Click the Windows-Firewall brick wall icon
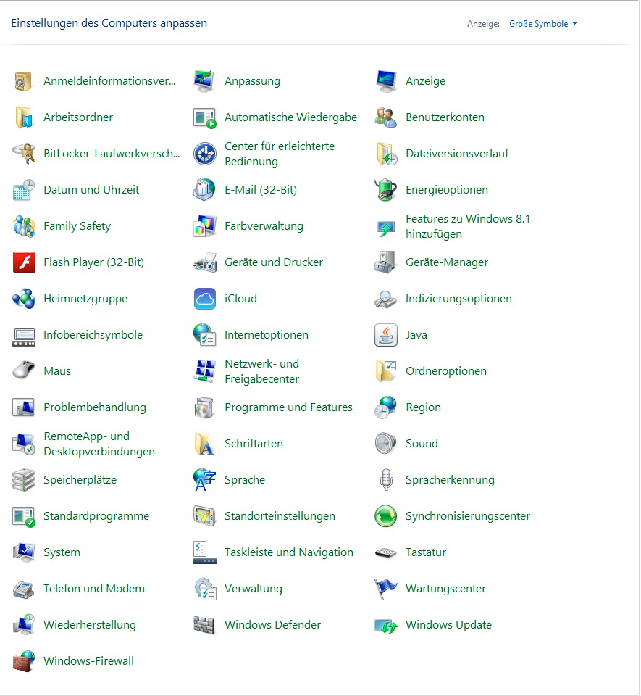 pos(23,661)
